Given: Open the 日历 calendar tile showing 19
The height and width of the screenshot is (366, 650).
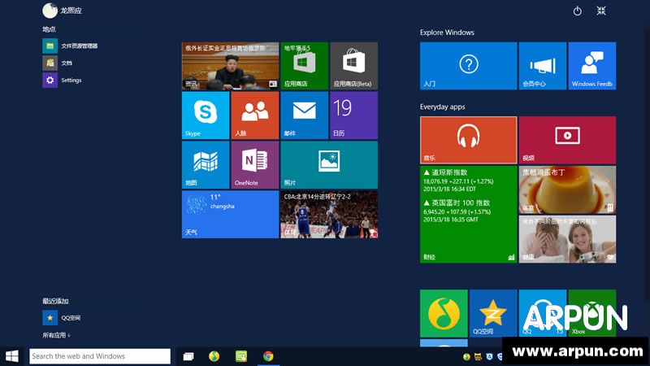Looking at the screenshot, I should click(353, 115).
